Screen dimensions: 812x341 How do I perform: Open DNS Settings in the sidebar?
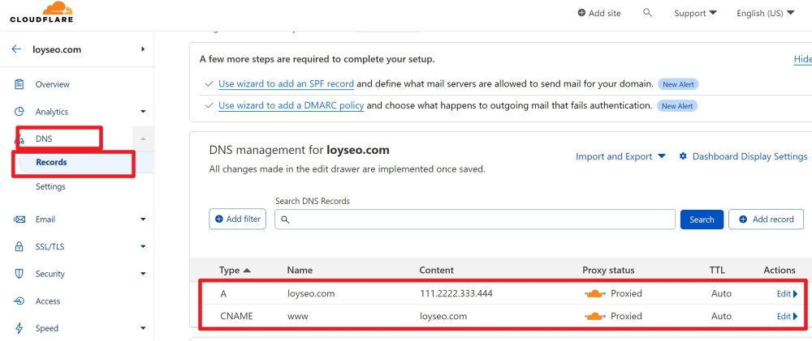[x=50, y=186]
